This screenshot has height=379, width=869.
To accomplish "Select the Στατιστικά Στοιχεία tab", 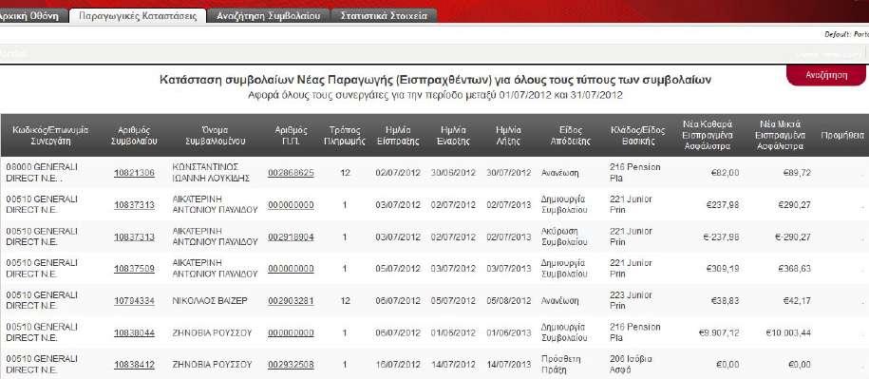I will [384, 16].
